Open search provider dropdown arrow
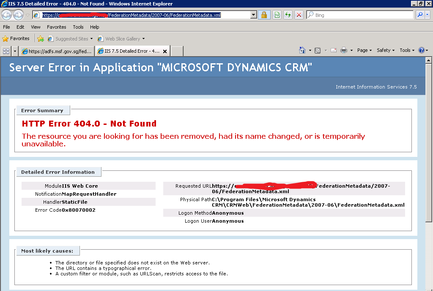Viewport: 433px width, 291px height. pos(427,15)
